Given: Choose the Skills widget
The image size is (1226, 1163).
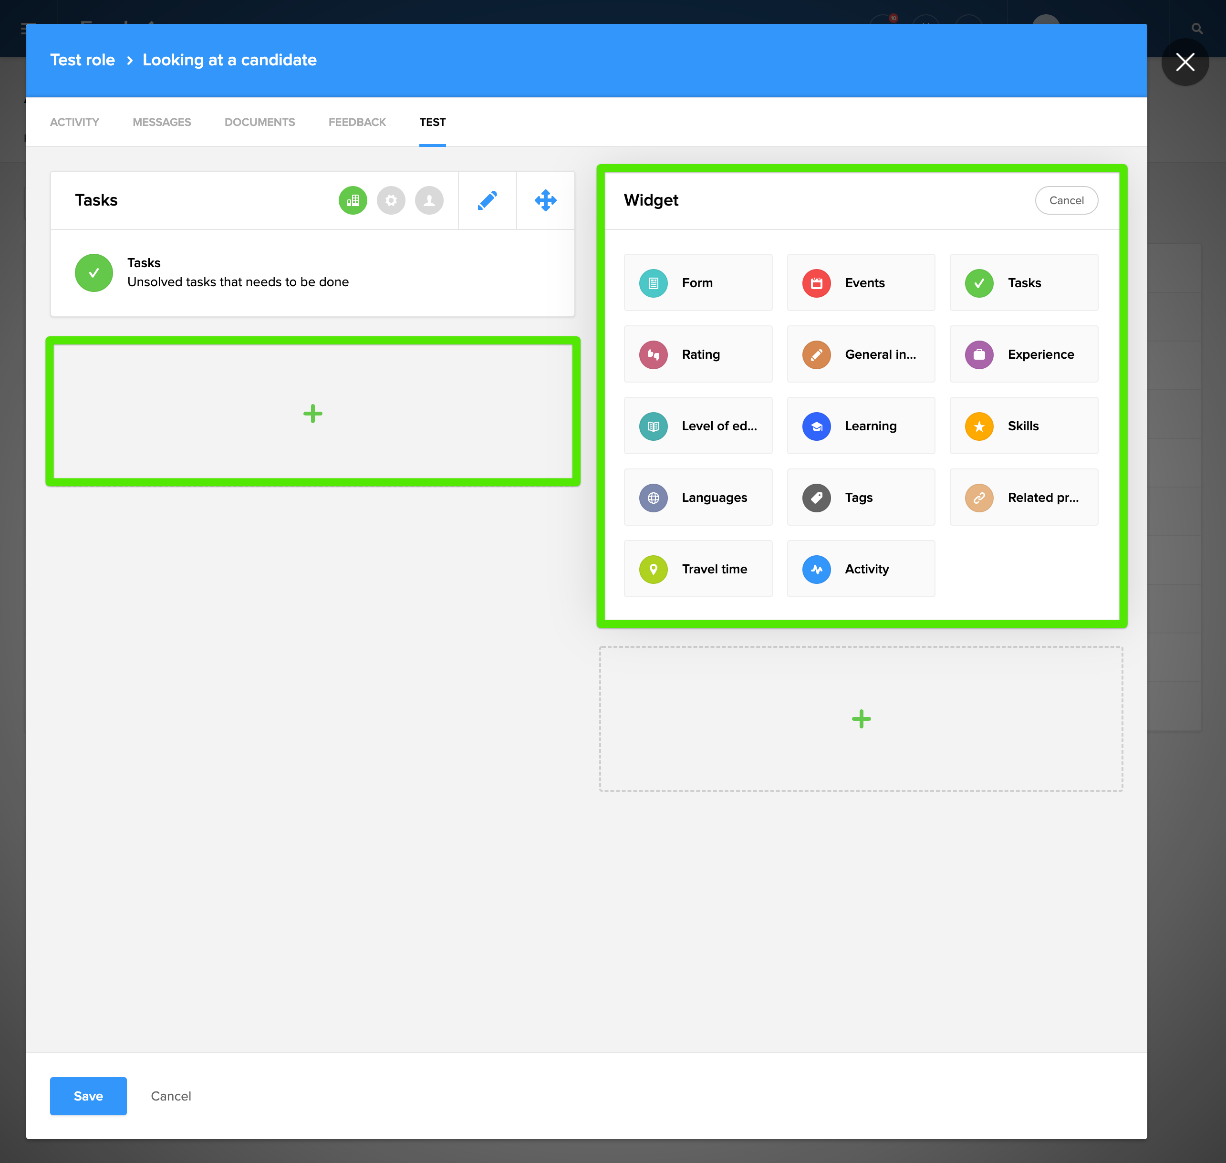Looking at the screenshot, I should pos(1023,426).
